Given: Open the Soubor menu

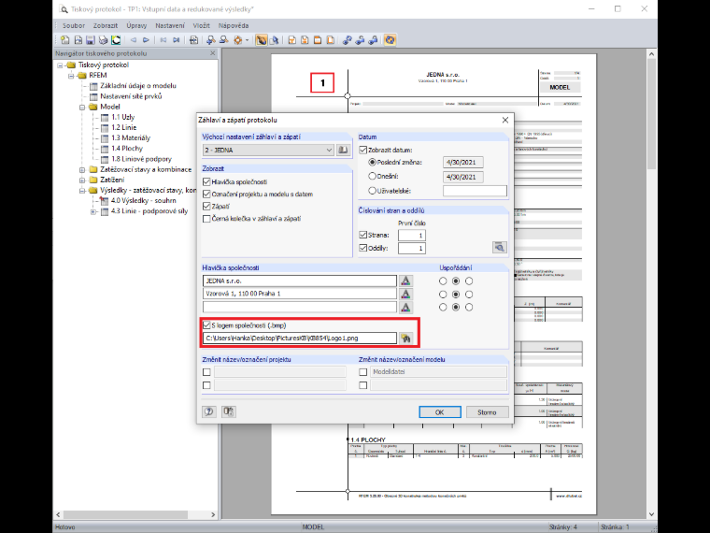Looking at the screenshot, I should click(x=74, y=26).
